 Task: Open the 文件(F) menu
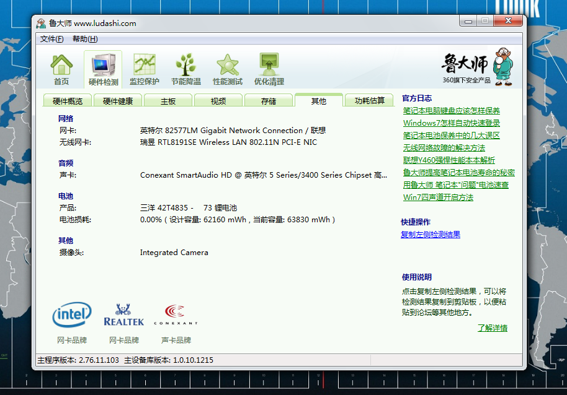(x=51, y=39)
